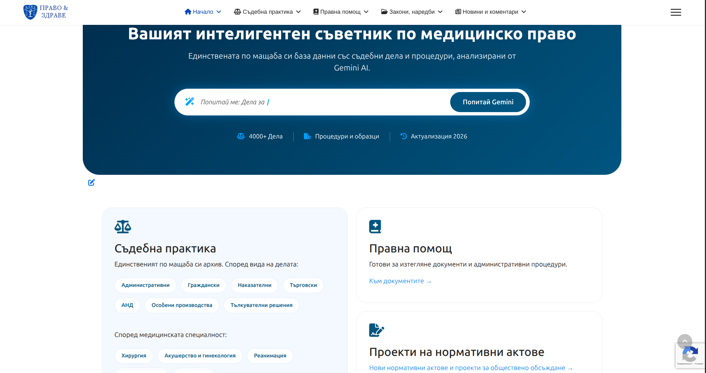Click the magic wand icon in search bar

[x=190, y=102]
